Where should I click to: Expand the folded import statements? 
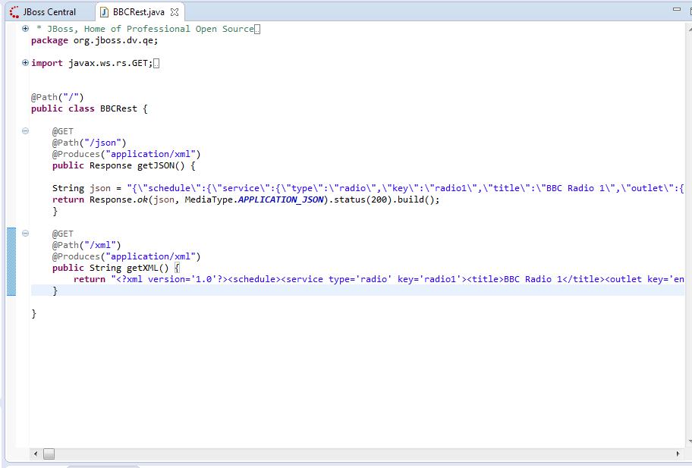(25, 63)
